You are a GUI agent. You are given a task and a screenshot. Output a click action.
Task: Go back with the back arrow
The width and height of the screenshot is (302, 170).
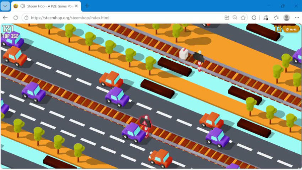coord(5,18)
